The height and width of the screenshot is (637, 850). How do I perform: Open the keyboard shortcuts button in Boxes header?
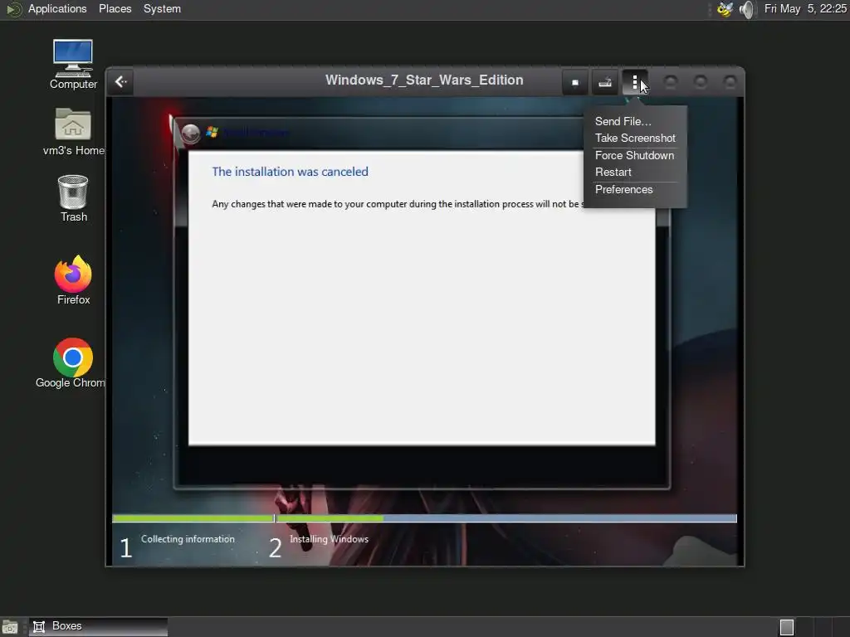point(605,82)
